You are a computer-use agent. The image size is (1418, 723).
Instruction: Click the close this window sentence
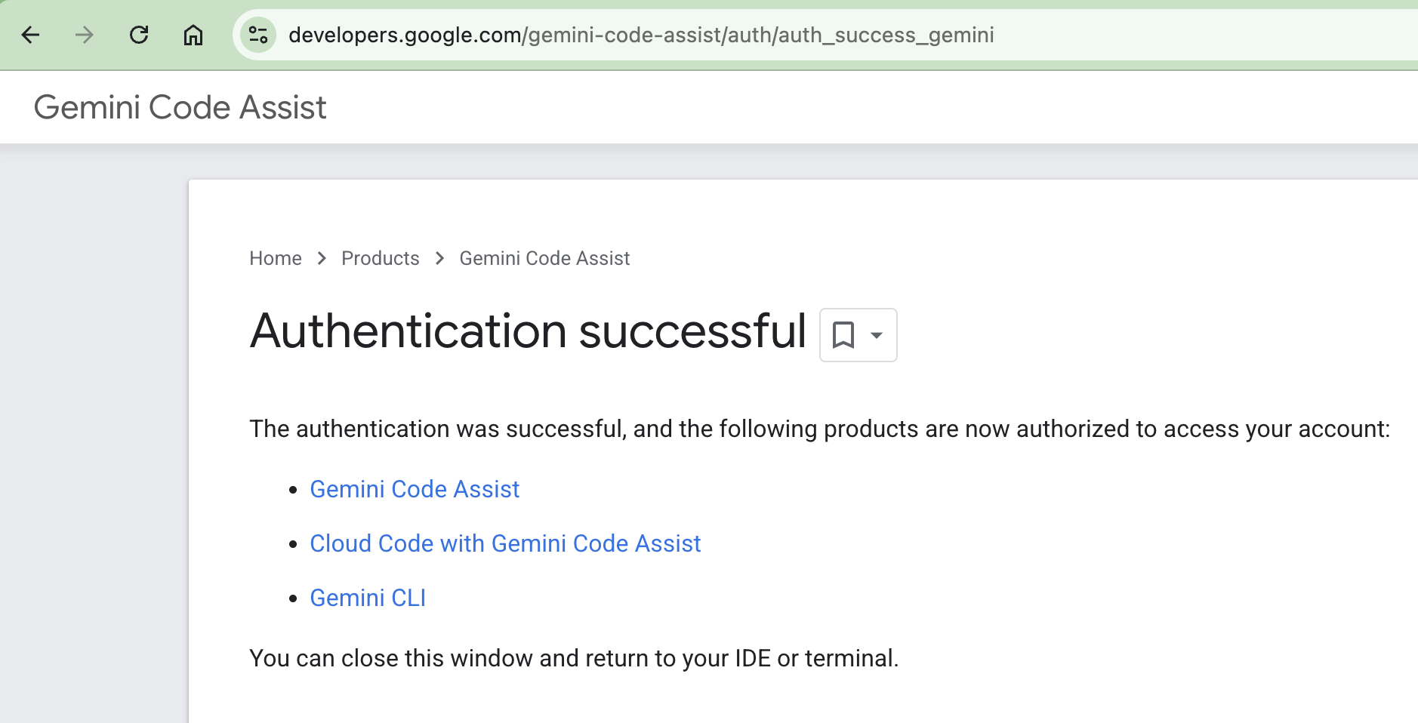point(574,658)
